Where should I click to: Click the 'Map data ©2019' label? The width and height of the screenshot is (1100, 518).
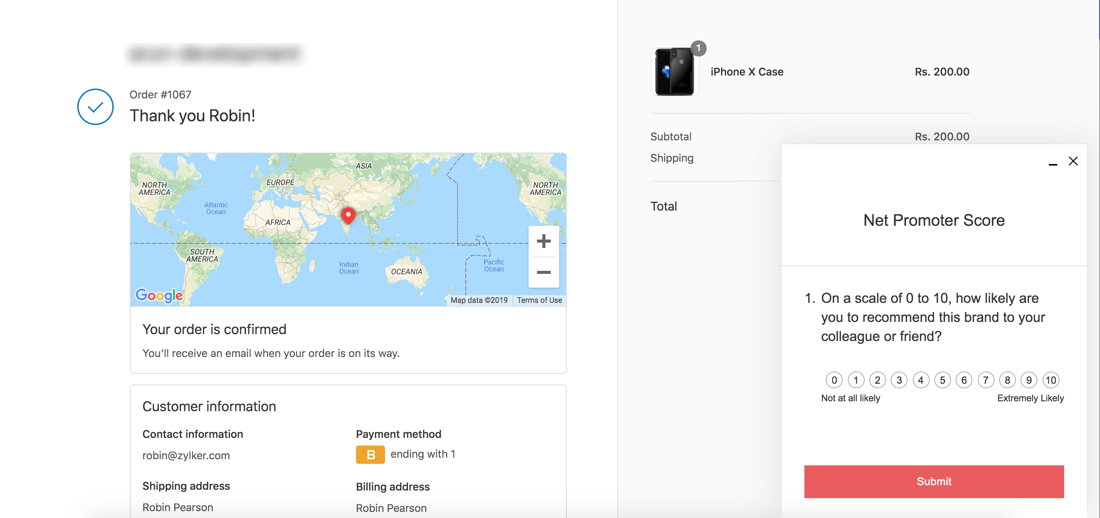[x=479, y=300]
